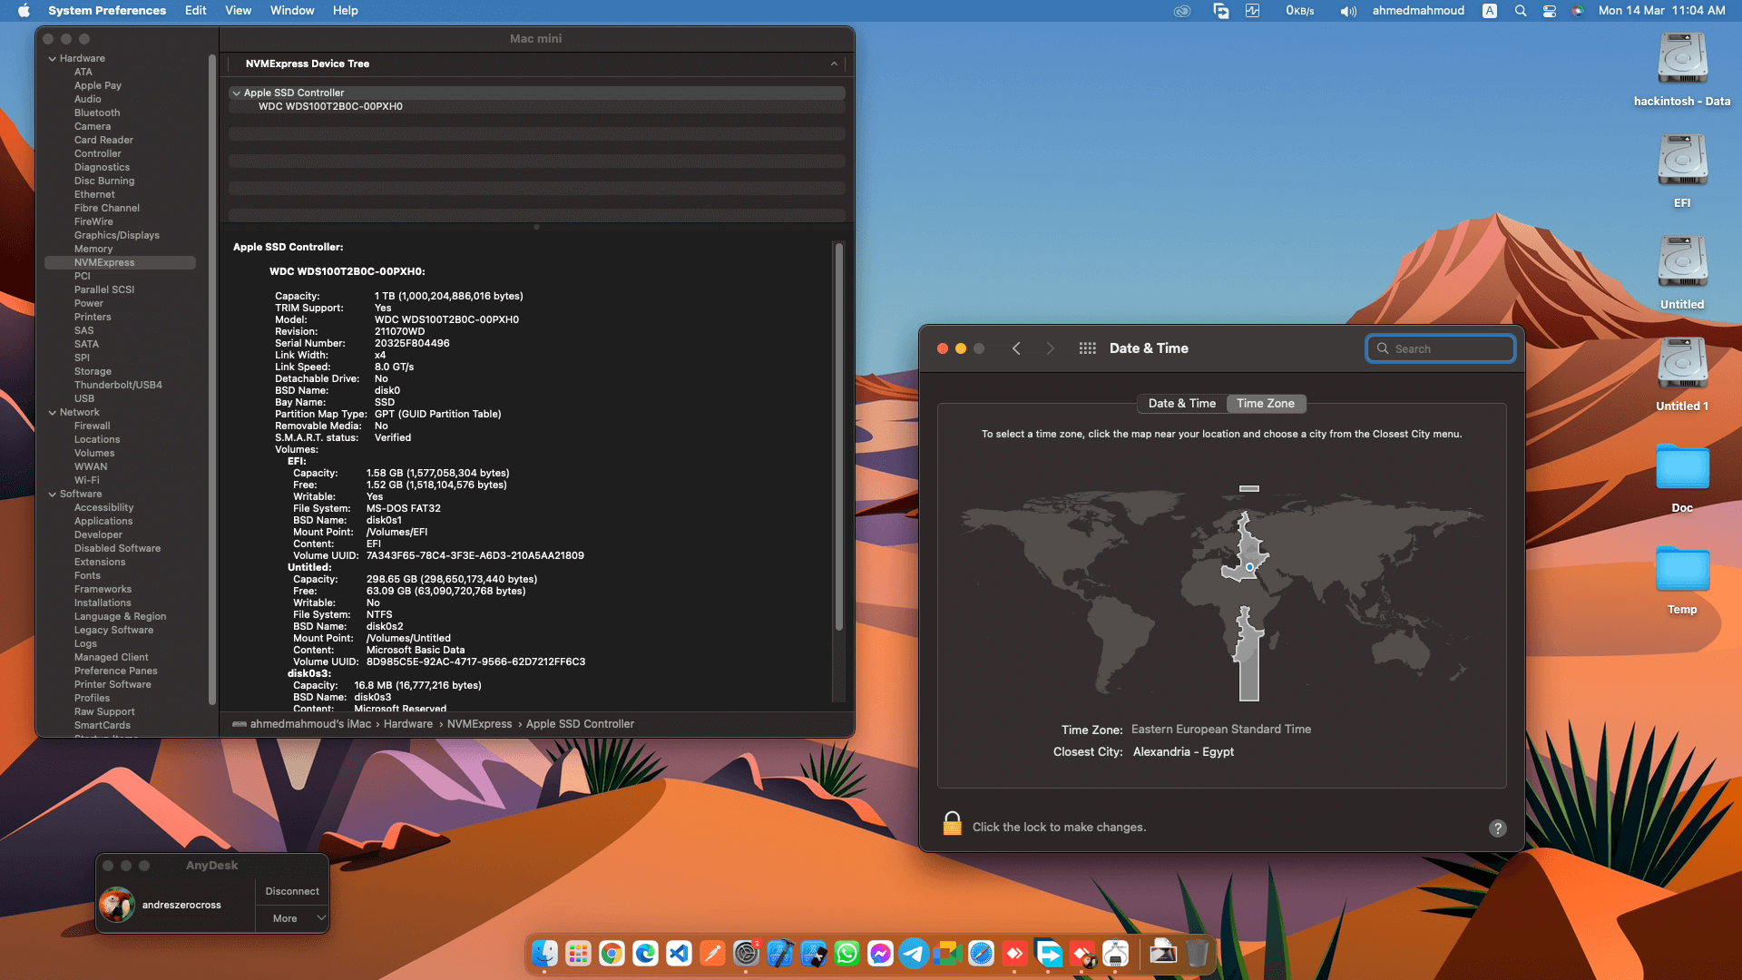
Task: Open the hackintosh - Data drive on desktop
Action: point(1682,69)
